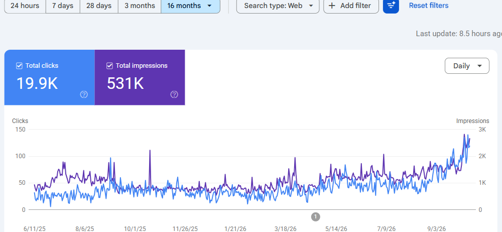Select the 7 days date range
This screenshot has width=502, height=232.
tap(63, 6)
